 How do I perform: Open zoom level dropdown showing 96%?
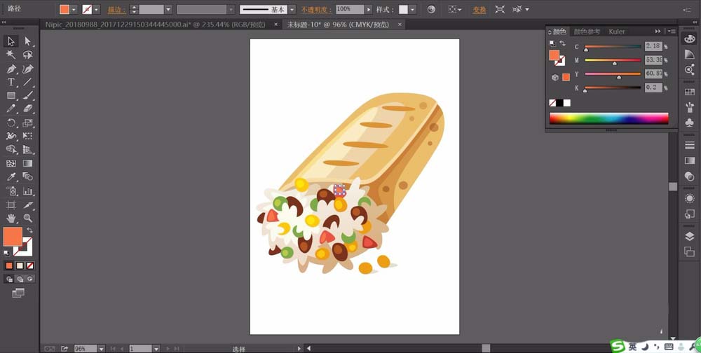pyautogui.click(x=102, y=349)
